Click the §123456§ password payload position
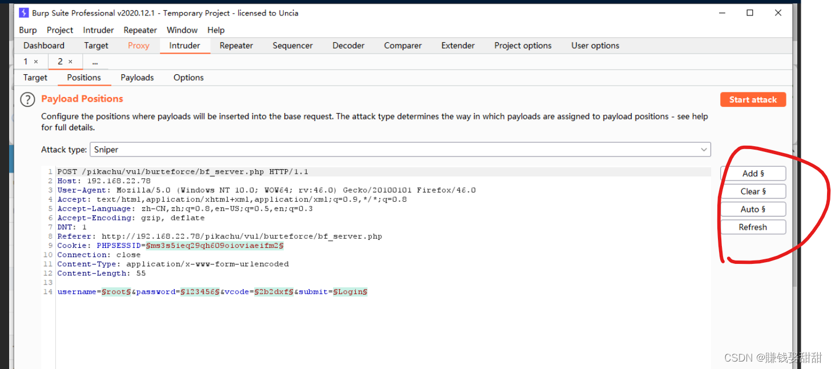 tap(200, 292)
